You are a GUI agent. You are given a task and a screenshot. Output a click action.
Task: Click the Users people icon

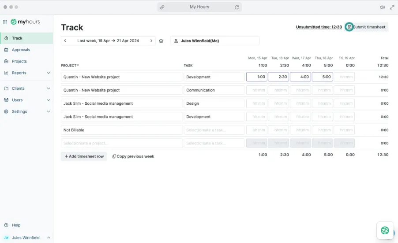(x=6, y=100)
